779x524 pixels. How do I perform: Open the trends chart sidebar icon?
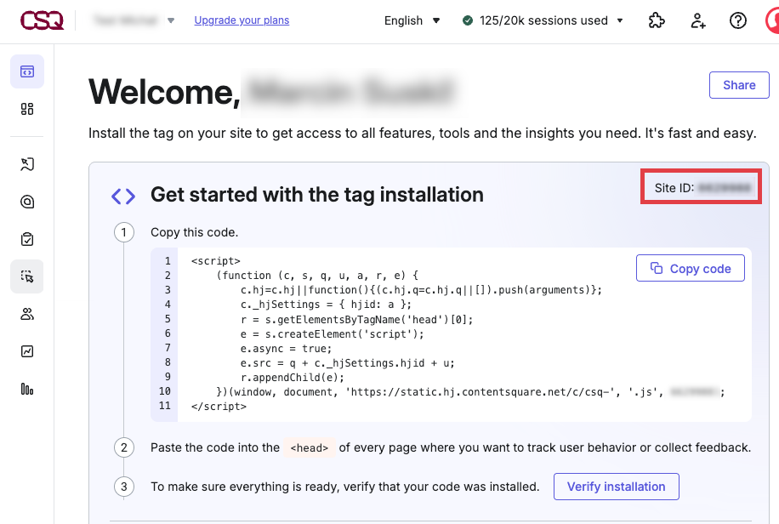[x=27, y=351]
